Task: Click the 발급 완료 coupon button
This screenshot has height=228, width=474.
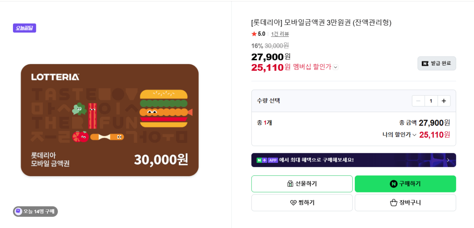Action: 437,63
